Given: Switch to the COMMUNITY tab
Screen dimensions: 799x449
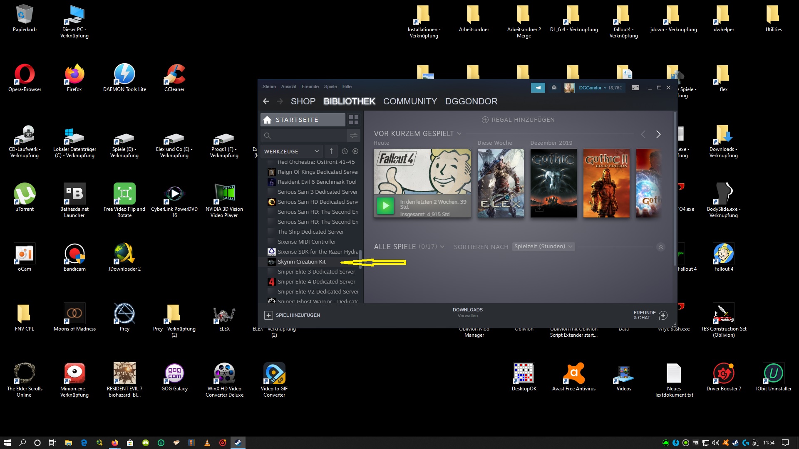Looking at the screenshot, I should (x=409, y=101).
